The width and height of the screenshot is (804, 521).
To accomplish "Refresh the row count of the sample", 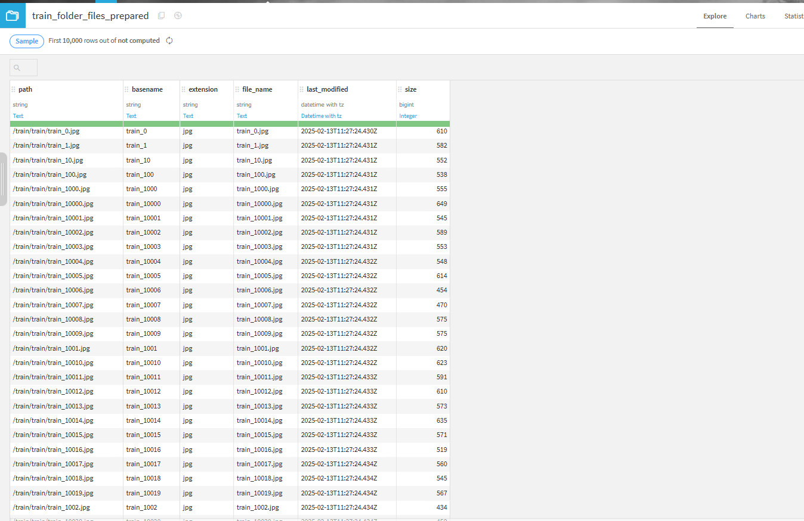I will click(x=169, y=40).
